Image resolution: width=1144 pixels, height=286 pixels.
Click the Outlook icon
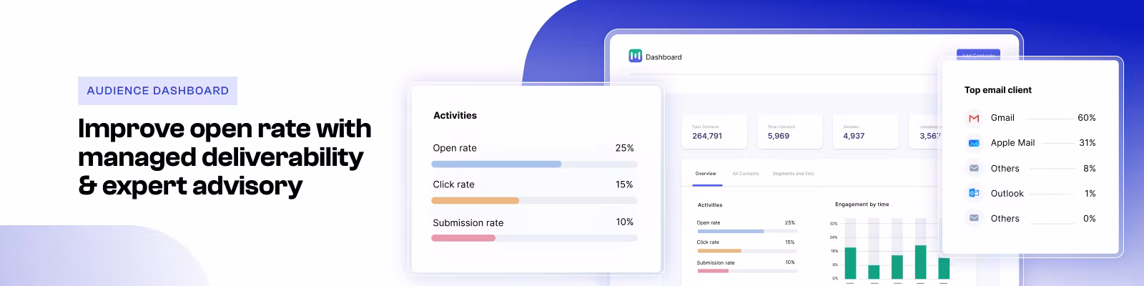point(974,193)
